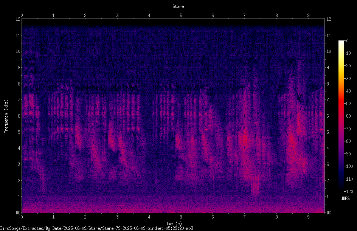The image size is (357, 231).
Task: Click the file path text ending in birdnet-05:29:20.mp3
Action: 96,228
